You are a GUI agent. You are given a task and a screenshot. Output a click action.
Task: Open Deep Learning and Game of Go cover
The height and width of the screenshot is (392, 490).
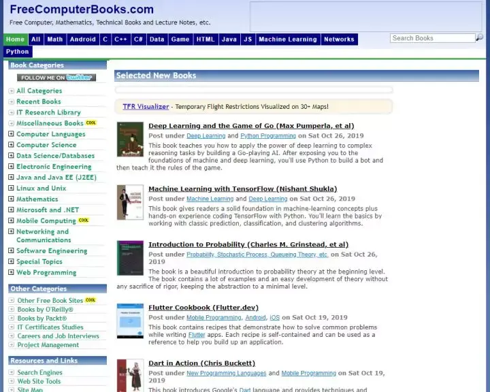[x=130, y=139]
